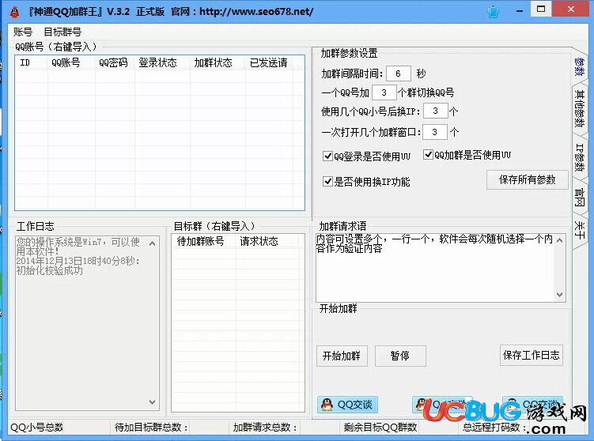Screen dimensions: 594x441
Task: Click the 开始加群 button
Action: pos(342,356)
